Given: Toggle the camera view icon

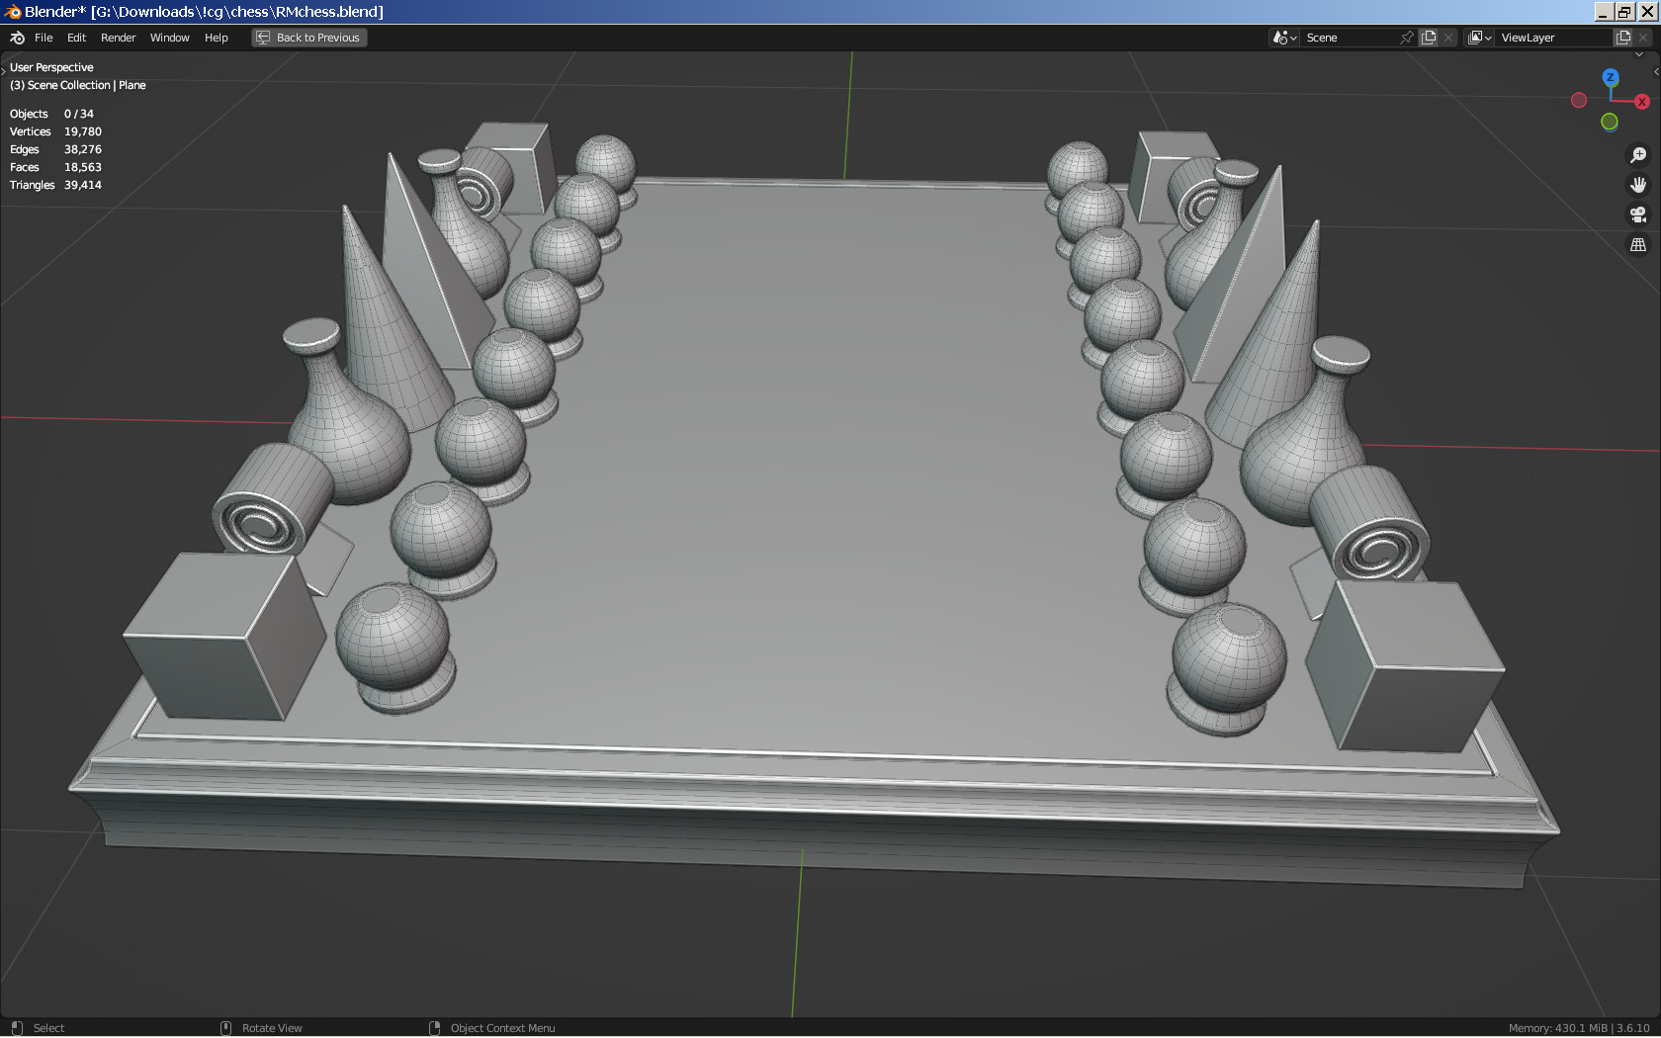Looking at the screenshot, I should tap(1638, 215).
